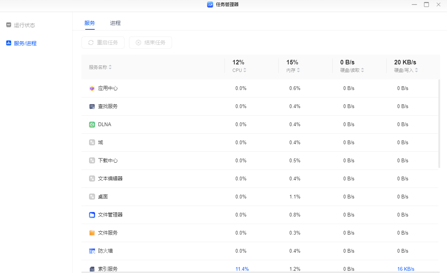Click the 文本编辑器 service icon
This screenshot has height=273, width=447.
[92, 178]
